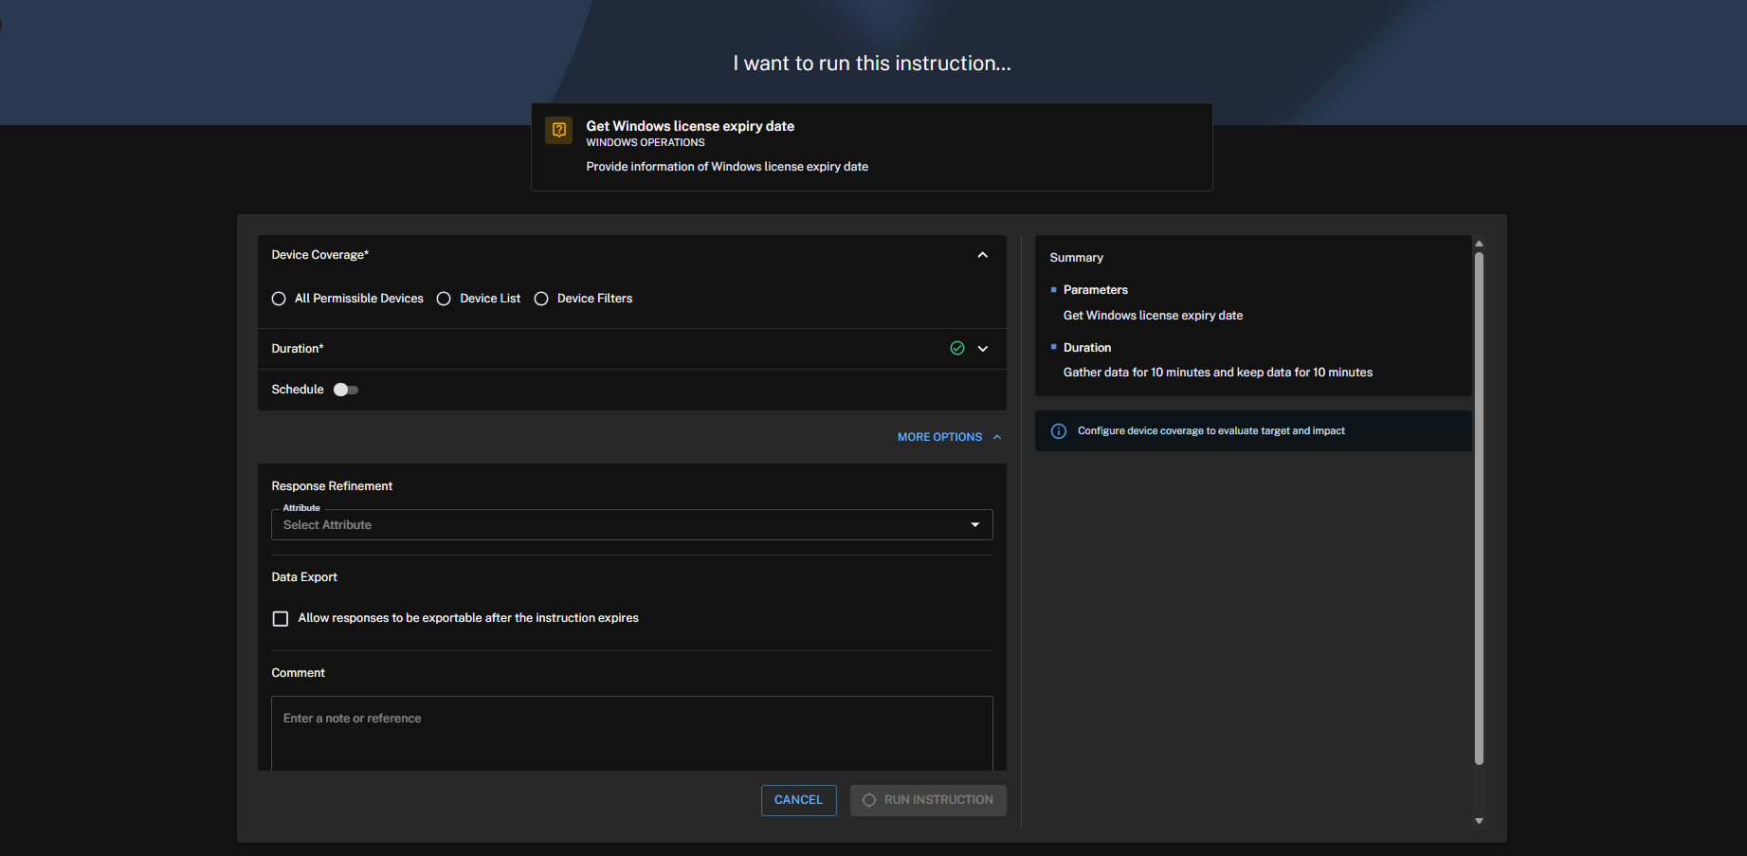Click the Run Instruction target icon
Screen dimensions: 1747x856
(869, 800)
